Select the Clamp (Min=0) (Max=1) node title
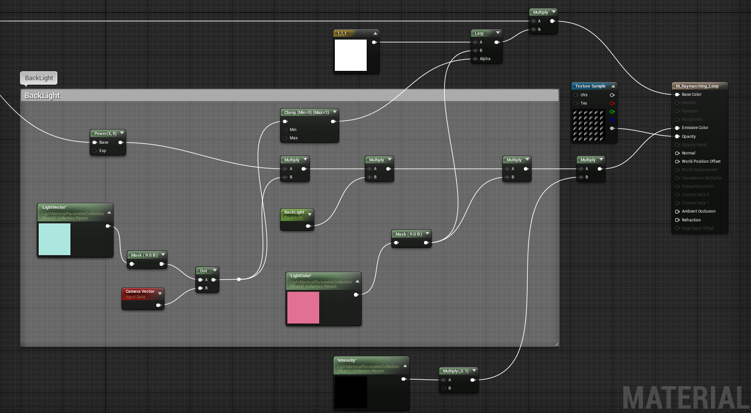The width and height of the screenshot is (751, 413). (306, 112)
